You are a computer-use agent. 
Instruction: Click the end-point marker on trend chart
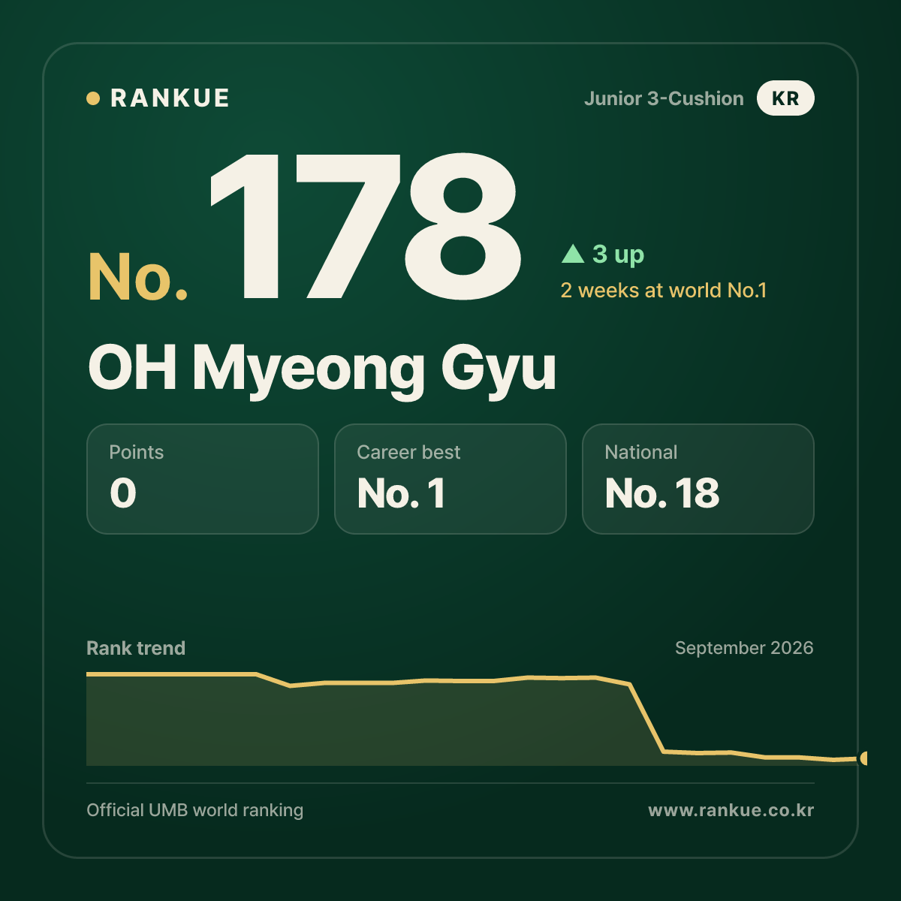point(863,758)
